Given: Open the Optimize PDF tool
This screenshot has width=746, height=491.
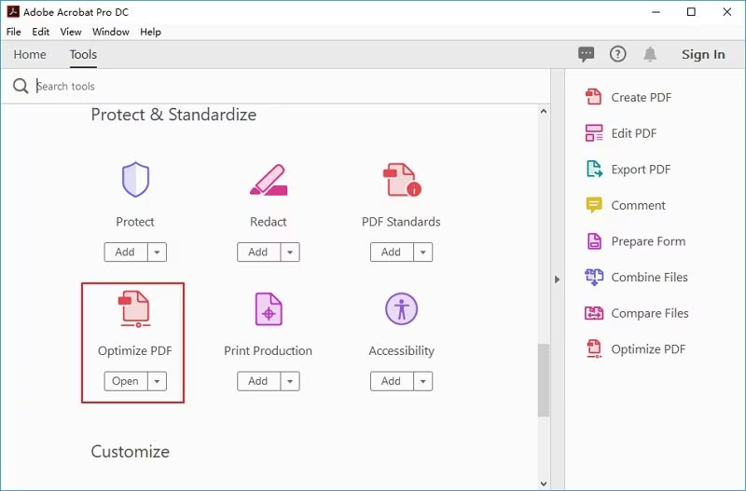Looking at the screenshot, I should 126,381.
